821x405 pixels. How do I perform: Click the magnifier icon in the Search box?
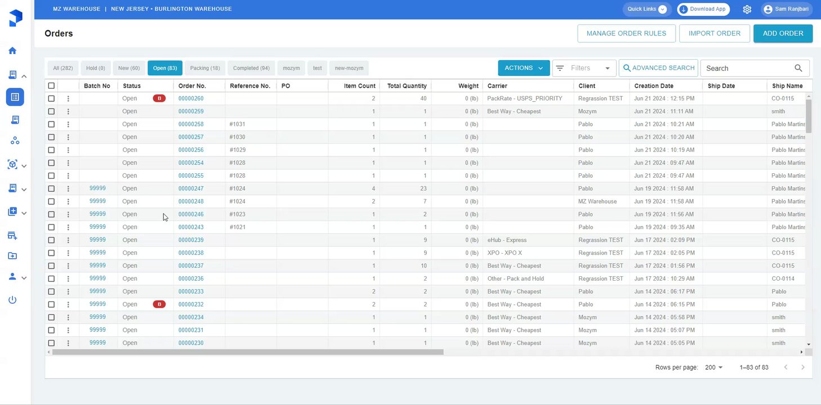pos(798,68)
